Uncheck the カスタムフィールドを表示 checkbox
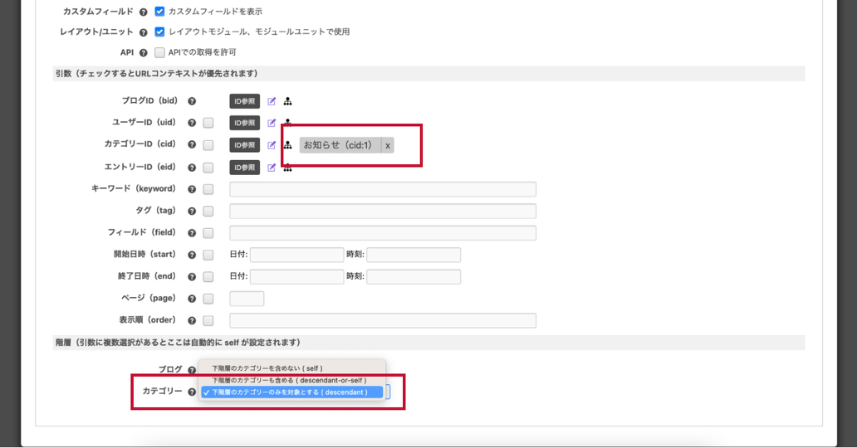This screenshot has width=857, height=448. coord(159,12)
